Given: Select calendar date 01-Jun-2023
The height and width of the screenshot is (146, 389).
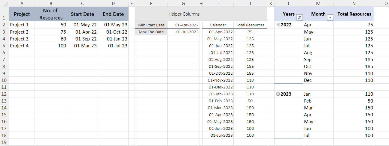Looking at the screenshot, I should tap(218, 128).
